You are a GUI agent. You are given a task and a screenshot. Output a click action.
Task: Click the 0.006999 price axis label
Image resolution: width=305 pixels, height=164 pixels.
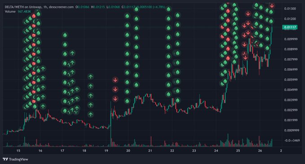click(291, 69)
